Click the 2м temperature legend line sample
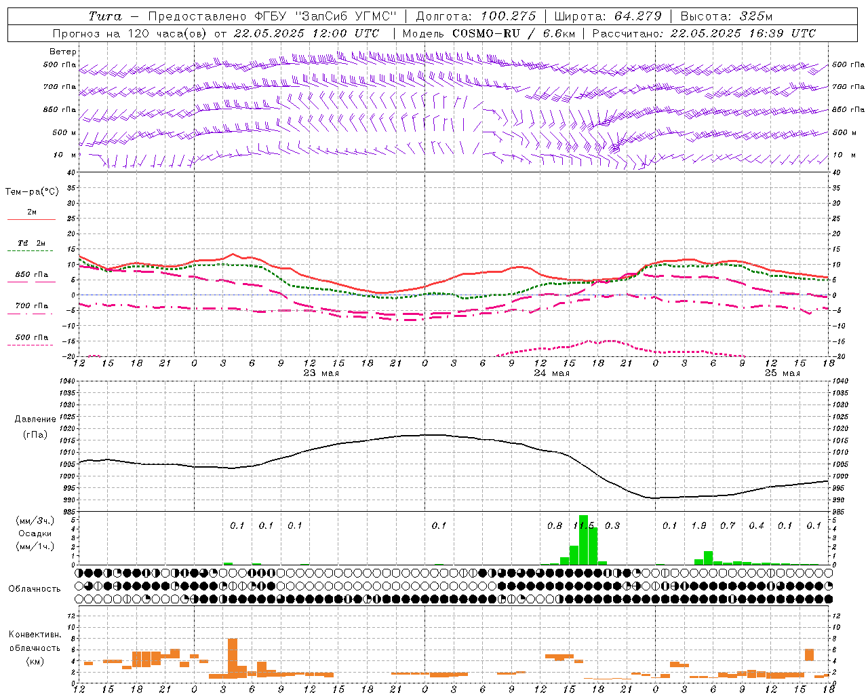The height and width of the screenshot is (695, 868). [x=32, y=219]
